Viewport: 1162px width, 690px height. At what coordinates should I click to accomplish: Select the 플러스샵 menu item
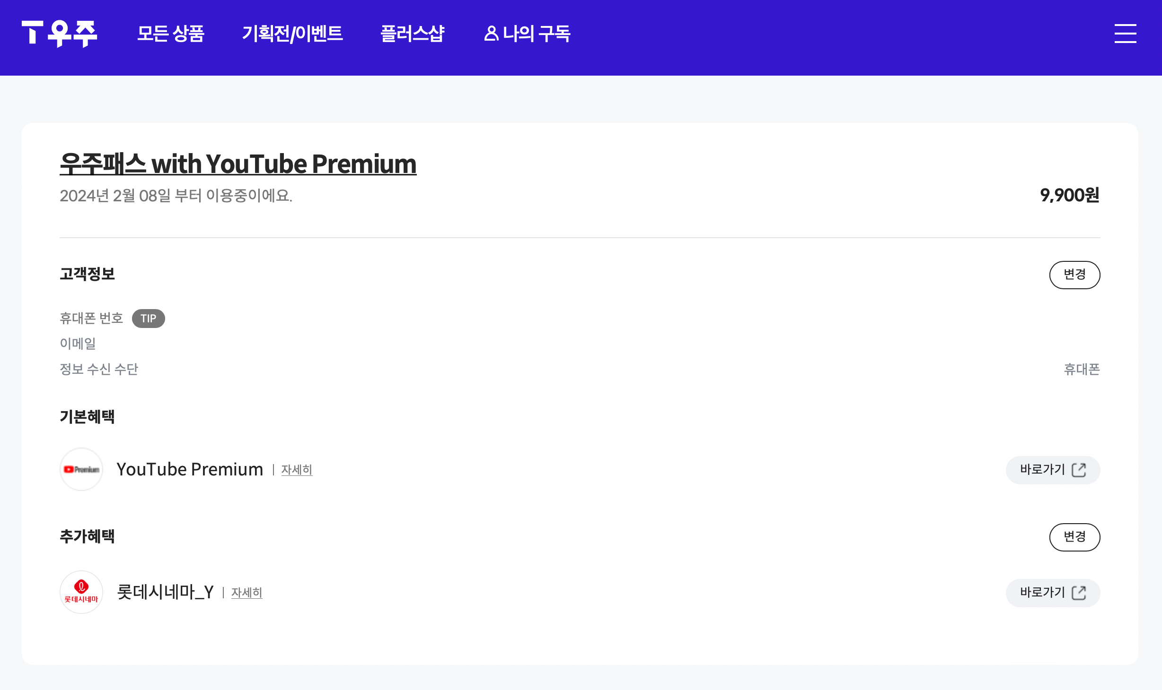(x=414, y=34)
